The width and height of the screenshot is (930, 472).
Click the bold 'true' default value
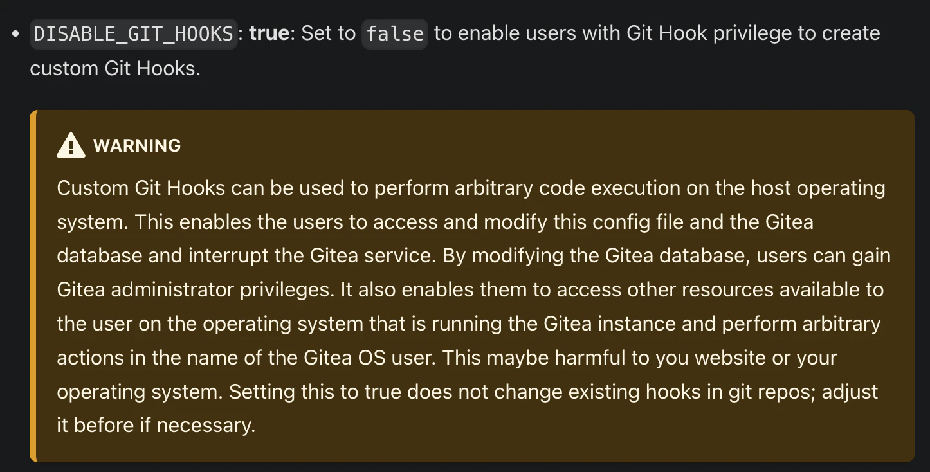coord(269,33)
